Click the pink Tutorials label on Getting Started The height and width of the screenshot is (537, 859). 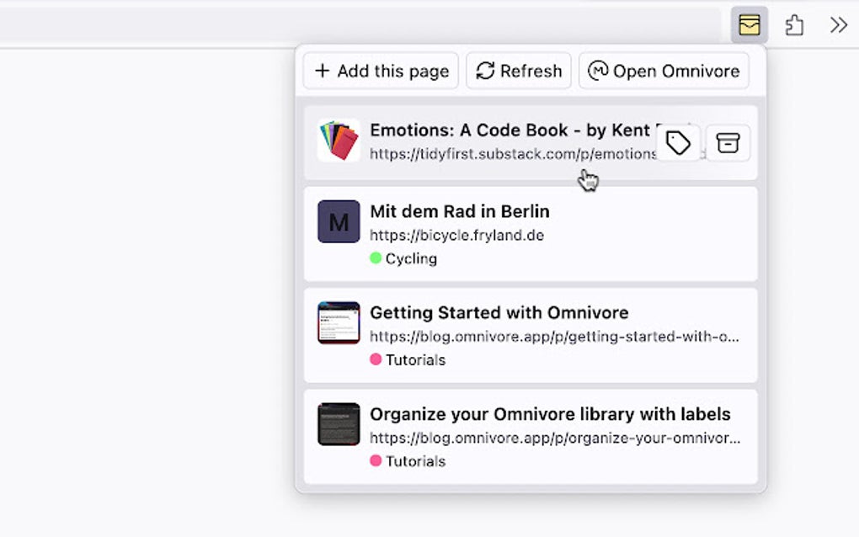[x=409, y=359]
